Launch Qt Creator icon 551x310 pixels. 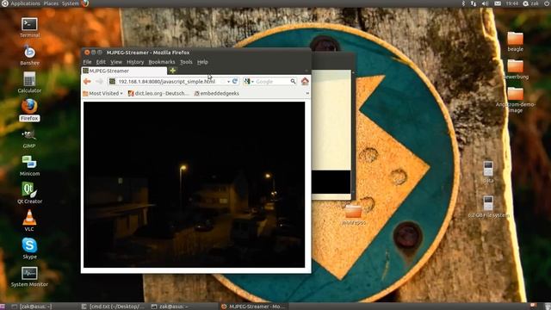pyautogui.click(x=29, y=189)
